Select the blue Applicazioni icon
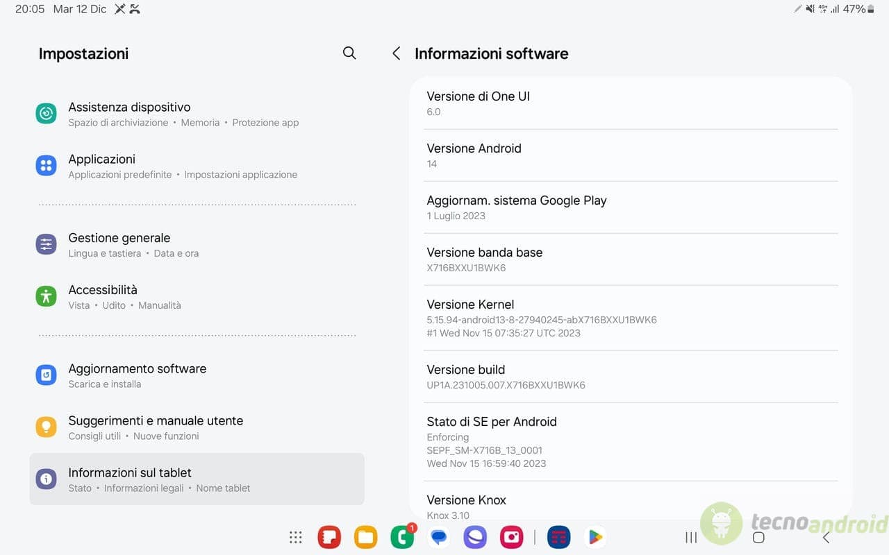 [46, 165]
